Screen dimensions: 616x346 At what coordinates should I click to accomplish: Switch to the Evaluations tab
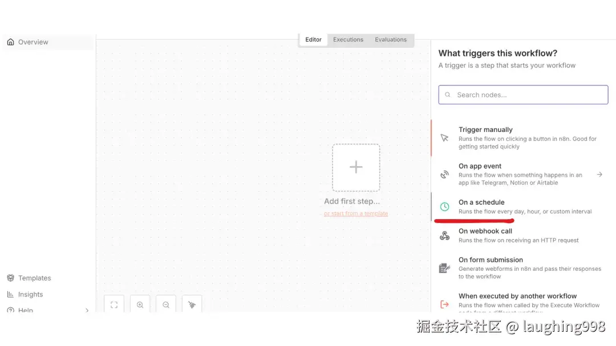click(x=391, y=40)
